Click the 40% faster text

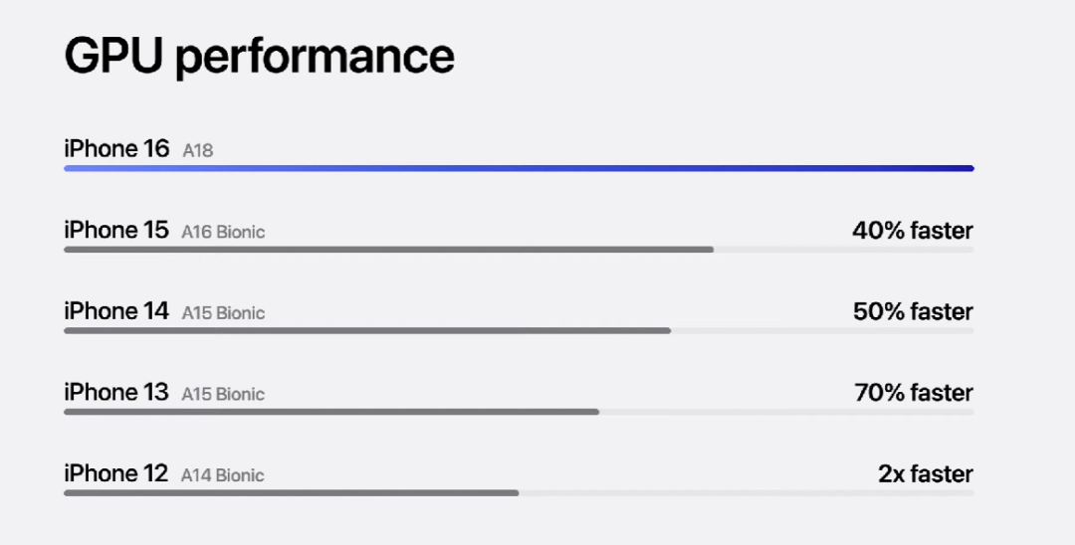(x=913, y=231)
